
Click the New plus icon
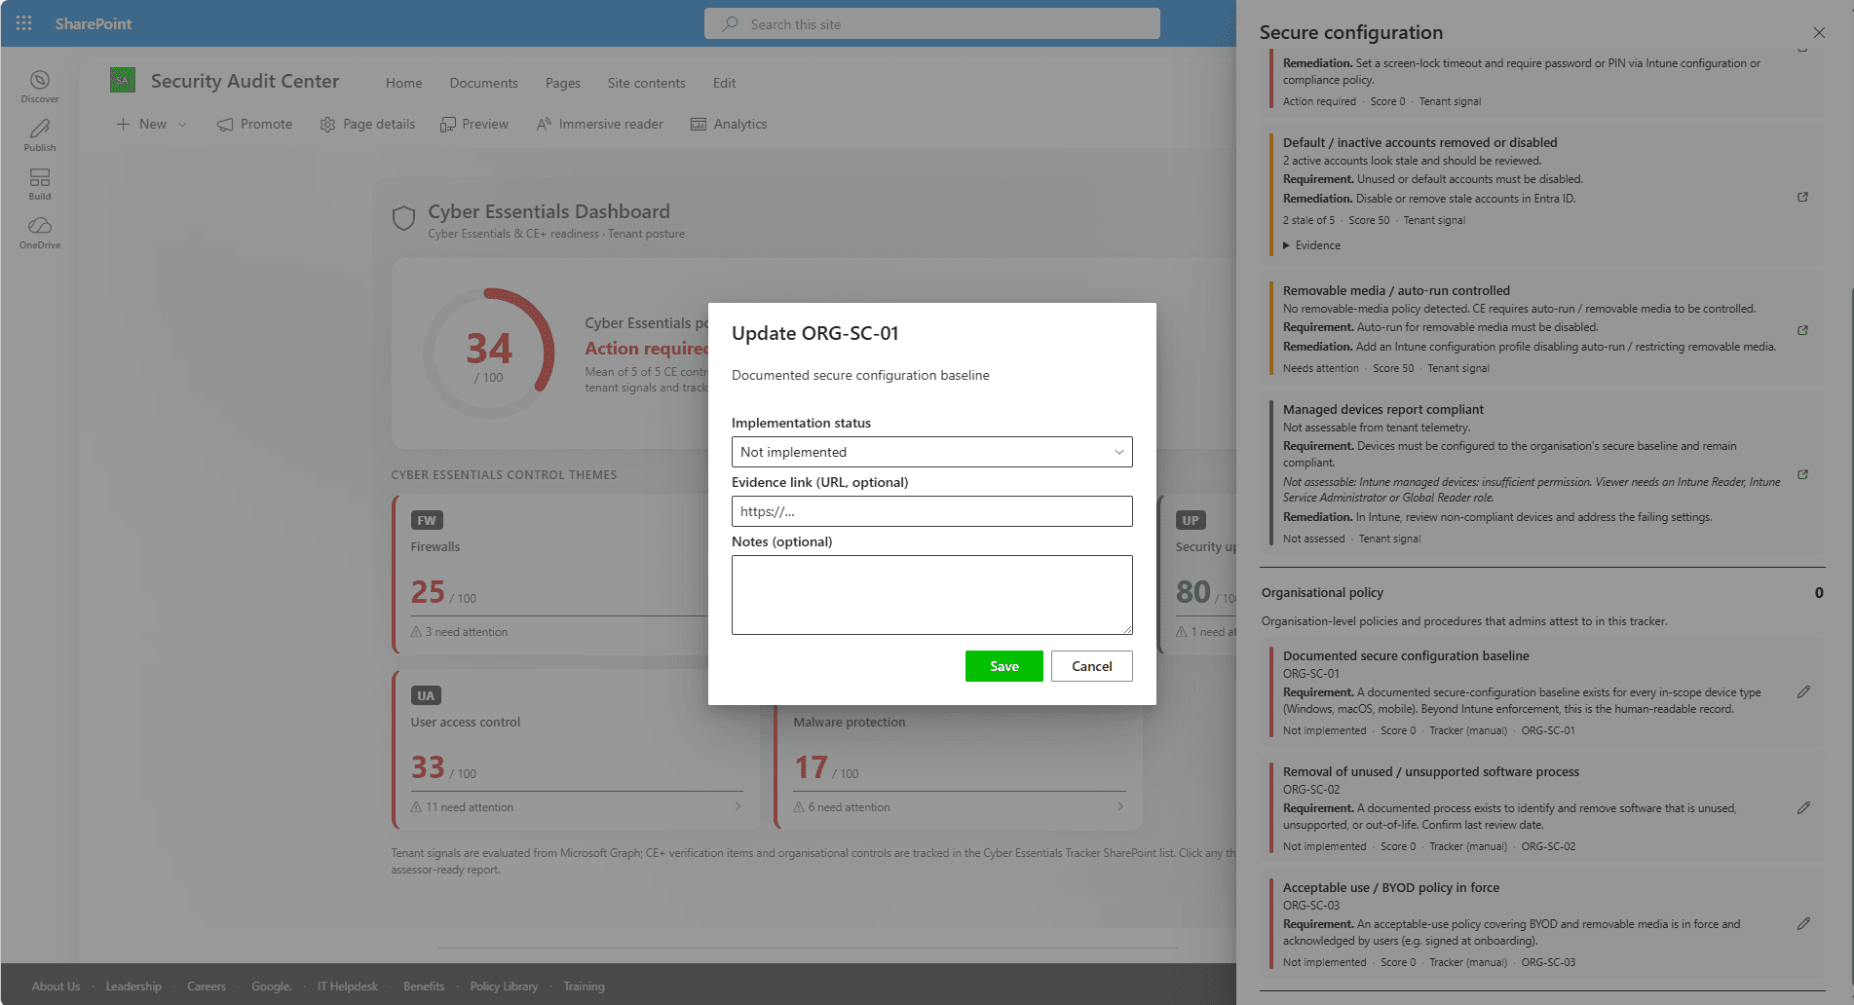pos(123,124)
